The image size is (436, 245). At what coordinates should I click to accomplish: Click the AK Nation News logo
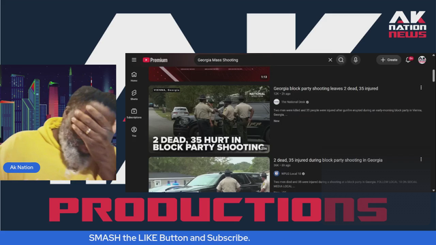click(407, 24)
